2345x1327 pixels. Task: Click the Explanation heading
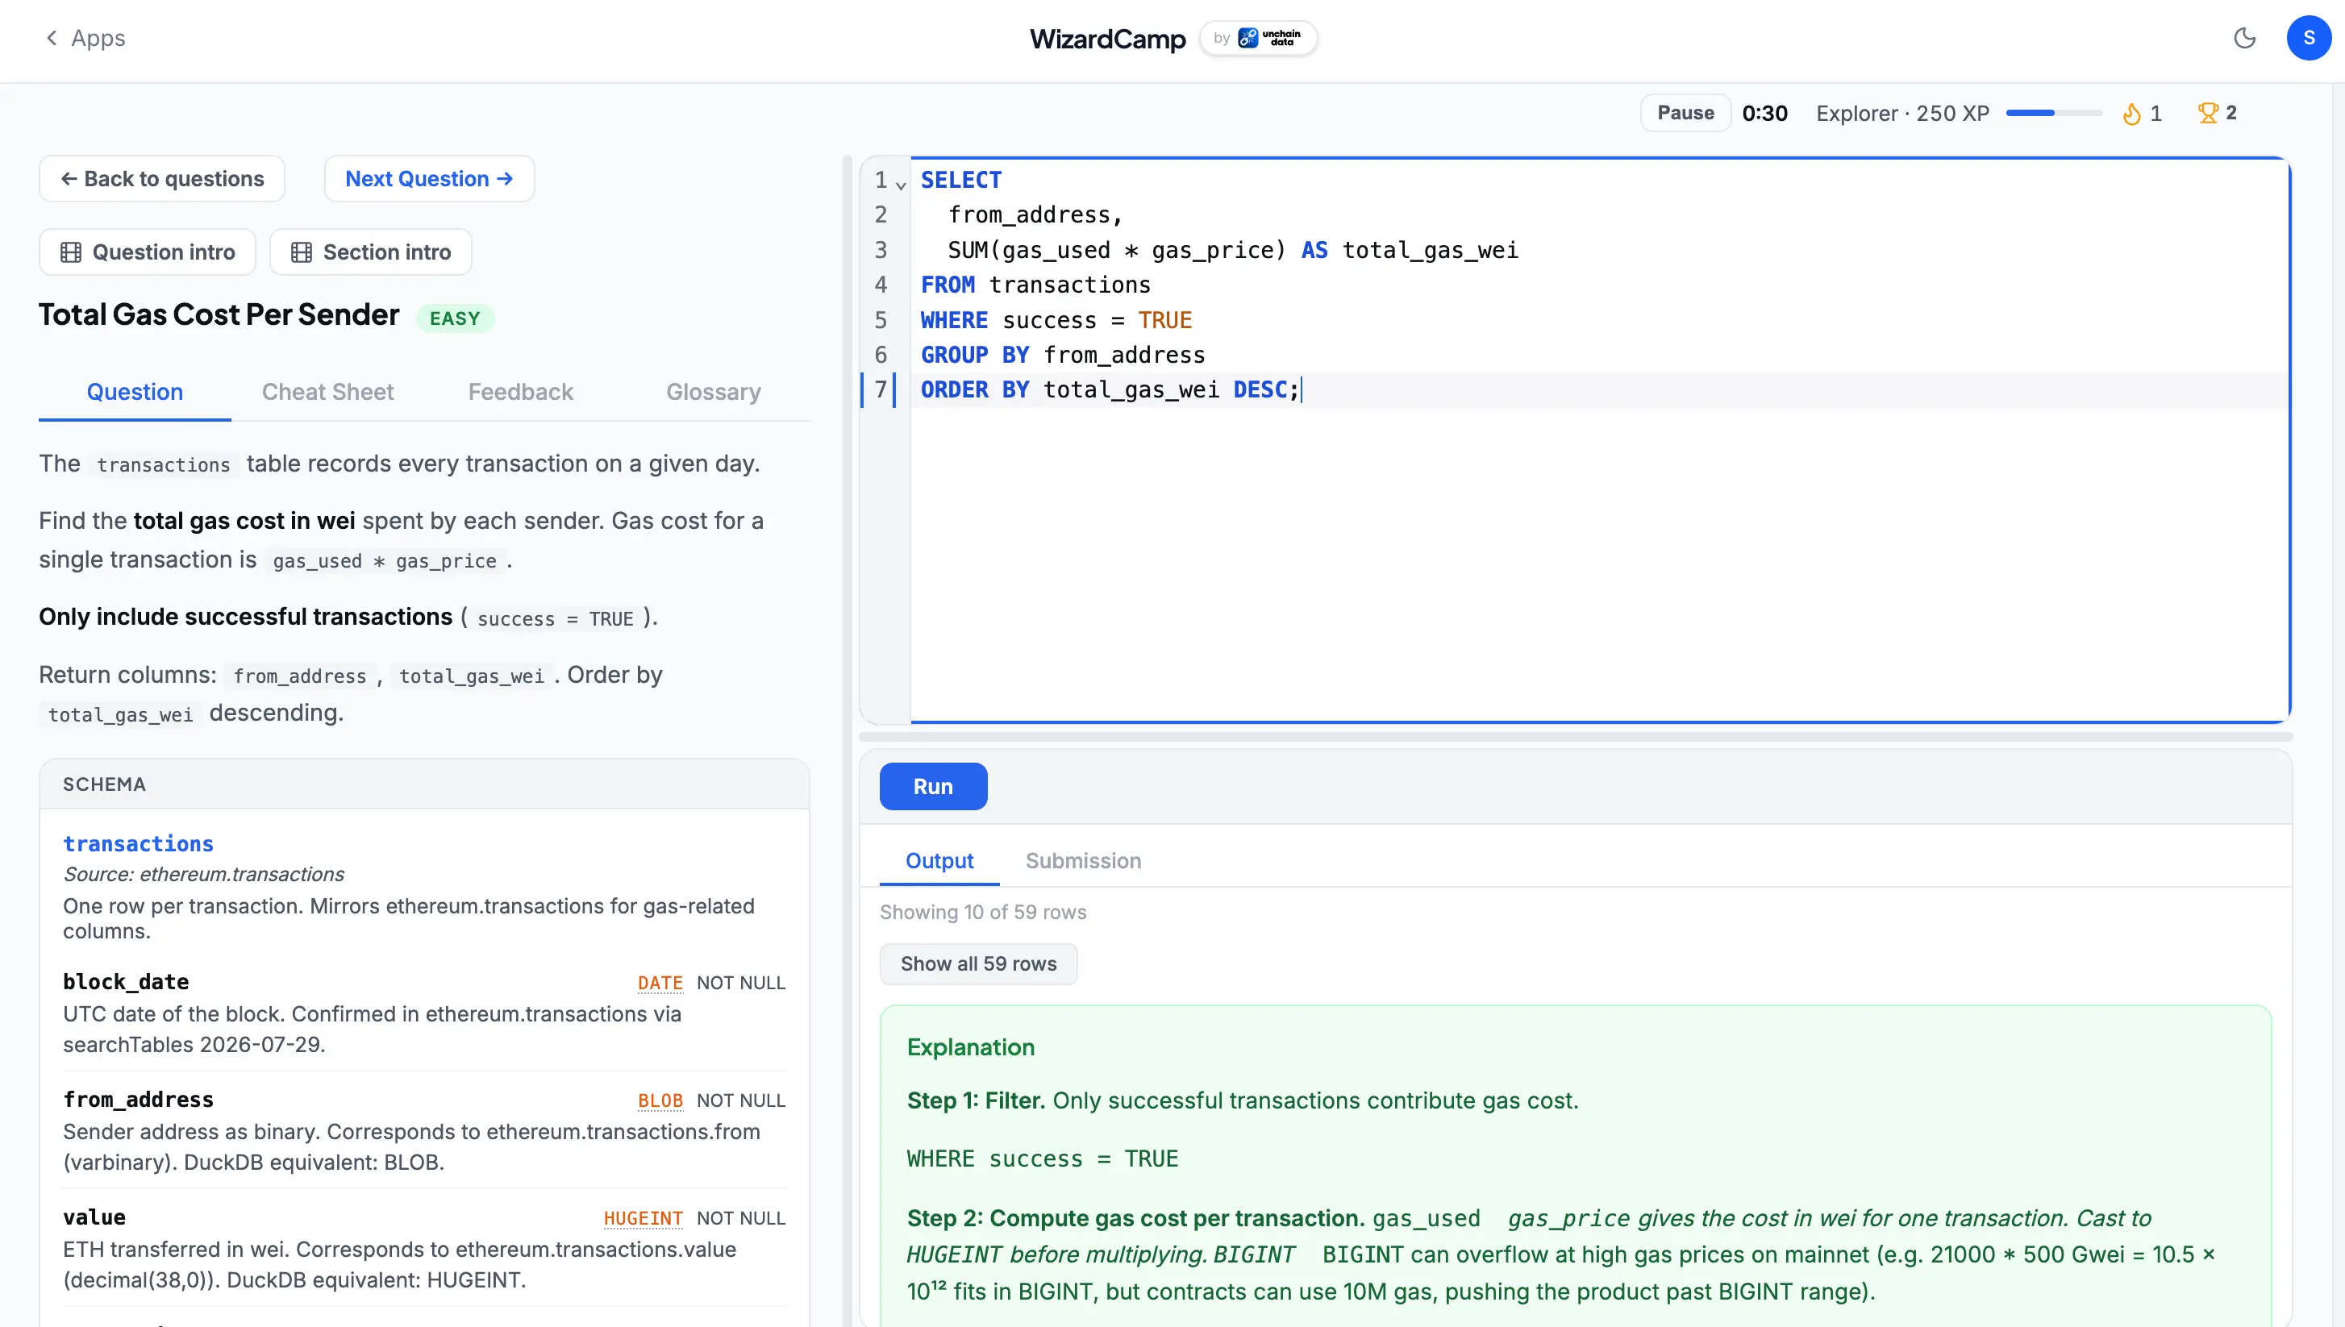pos(971,1047)
